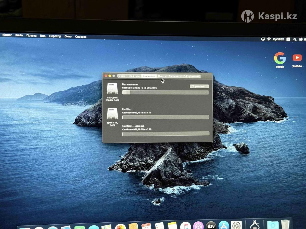Click the Wi-Fi status icon
This screenshot has width=306, height=229.
pyautogui.click(x=269, y=39)
